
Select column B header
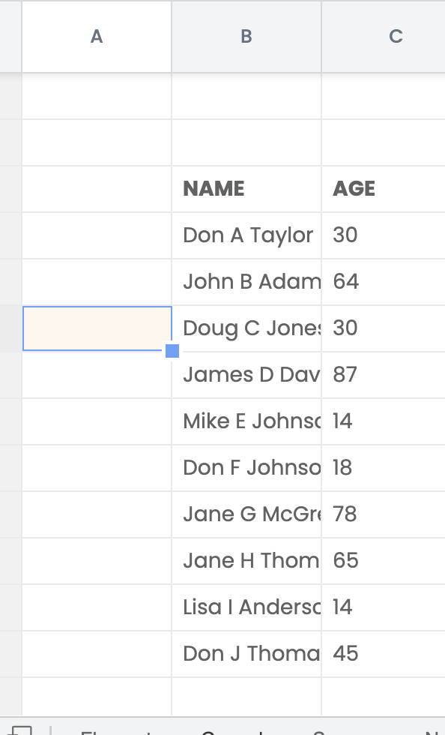pyautogui.click(x=246, y=37)
